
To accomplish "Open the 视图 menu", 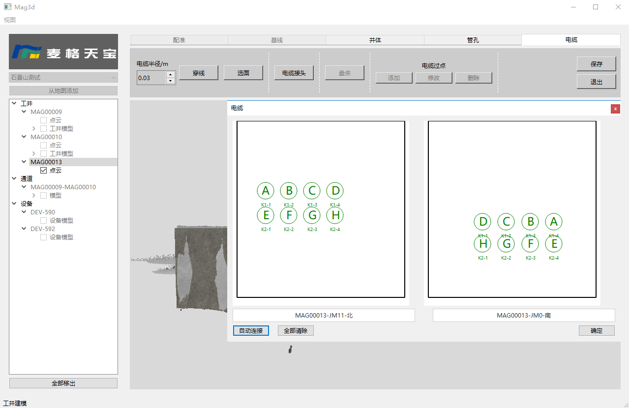I will pos(10,20).
